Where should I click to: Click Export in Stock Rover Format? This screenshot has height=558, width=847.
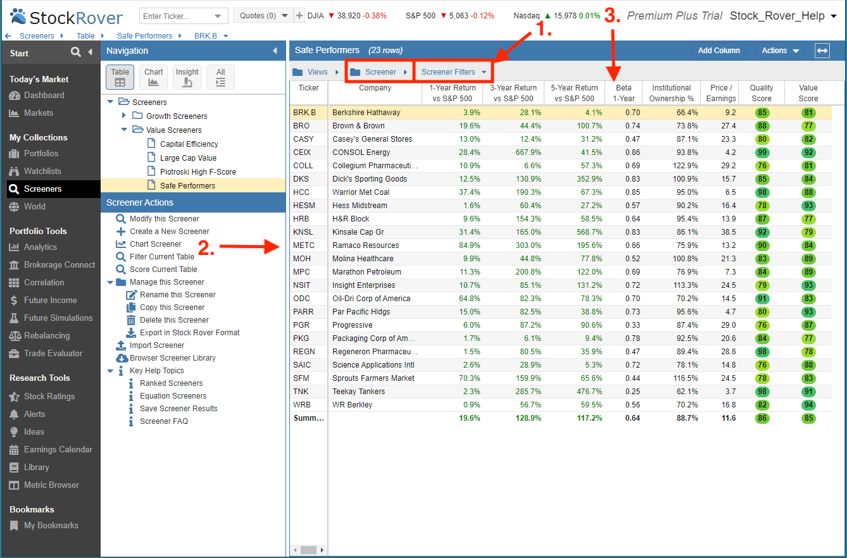(190, 333)
